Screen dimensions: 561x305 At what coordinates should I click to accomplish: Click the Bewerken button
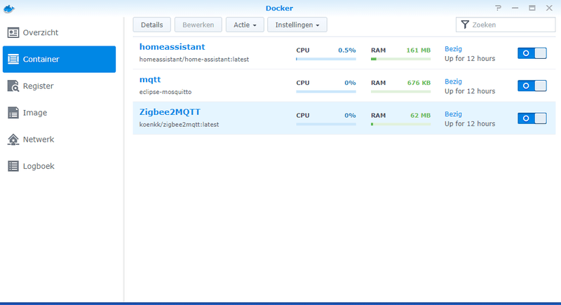click(198, 25)
